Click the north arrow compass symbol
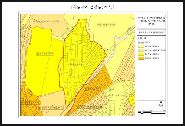The image size is (185, 126). tap(161, 104)
